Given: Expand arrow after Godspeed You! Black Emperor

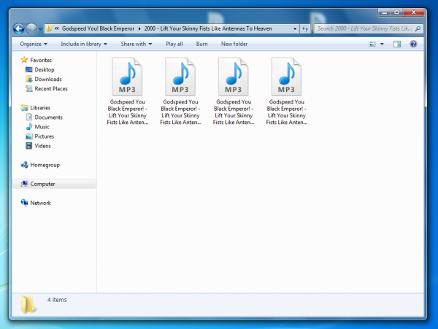Looking at the screenshot, I should tap(139, 28).
